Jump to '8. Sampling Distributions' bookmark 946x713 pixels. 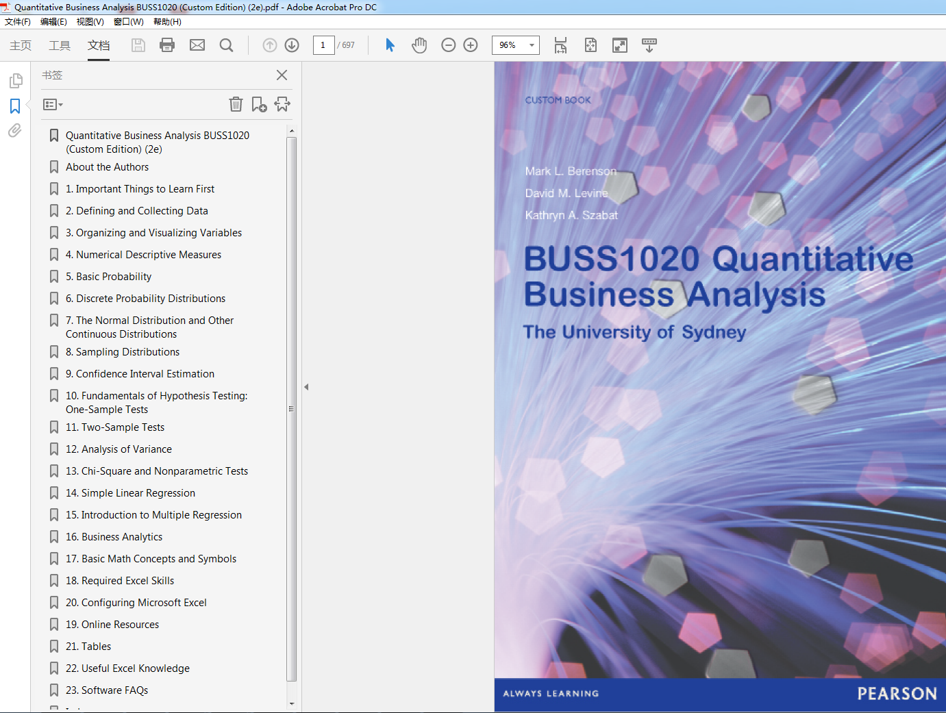123,352
